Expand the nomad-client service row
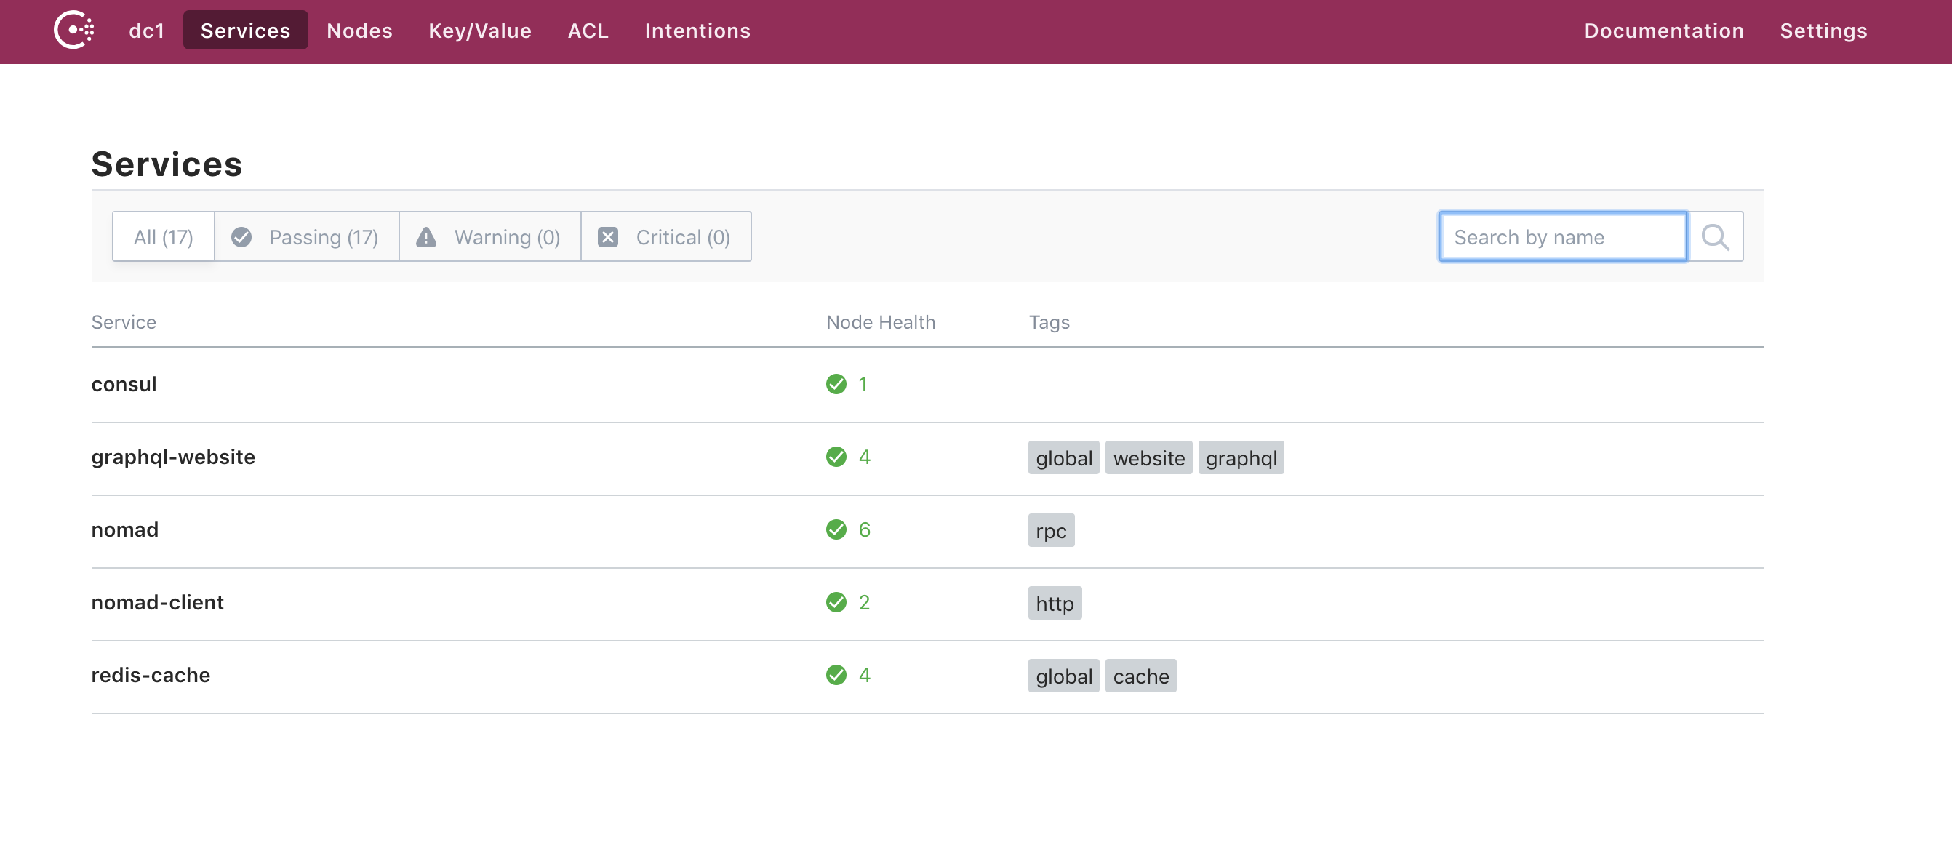This screenshot has height=864, width=1952. 157,601
